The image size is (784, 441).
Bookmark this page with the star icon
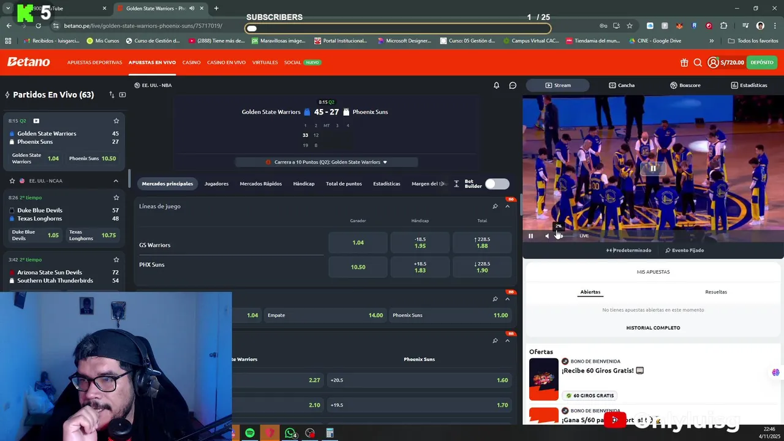tap(630, 26)
